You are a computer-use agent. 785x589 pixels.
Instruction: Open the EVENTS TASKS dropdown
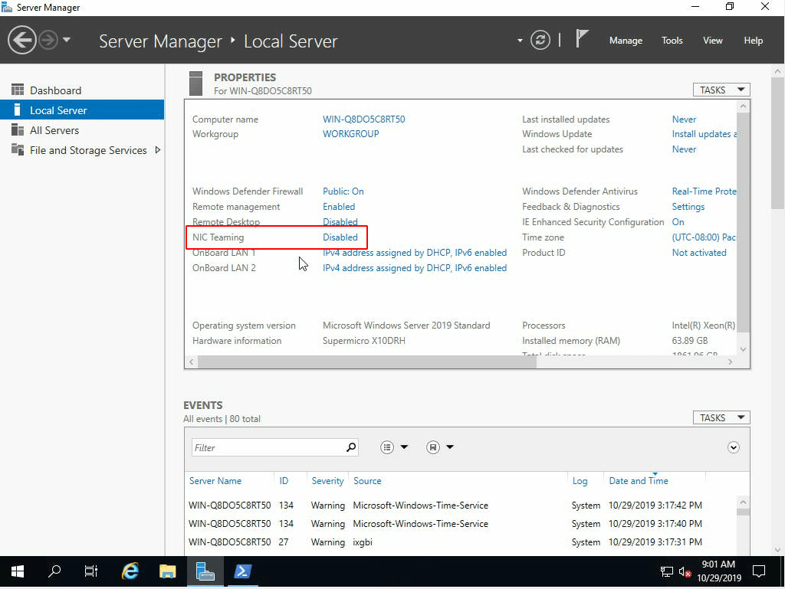click(x=721, y=417)
